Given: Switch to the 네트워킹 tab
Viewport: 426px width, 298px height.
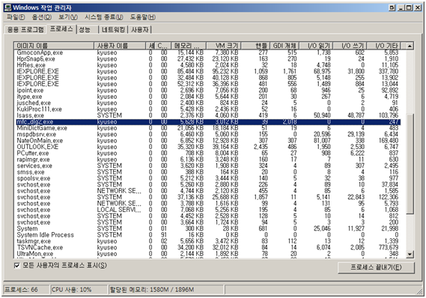Looking at the screenshot, I should click(x=113, y=30).
